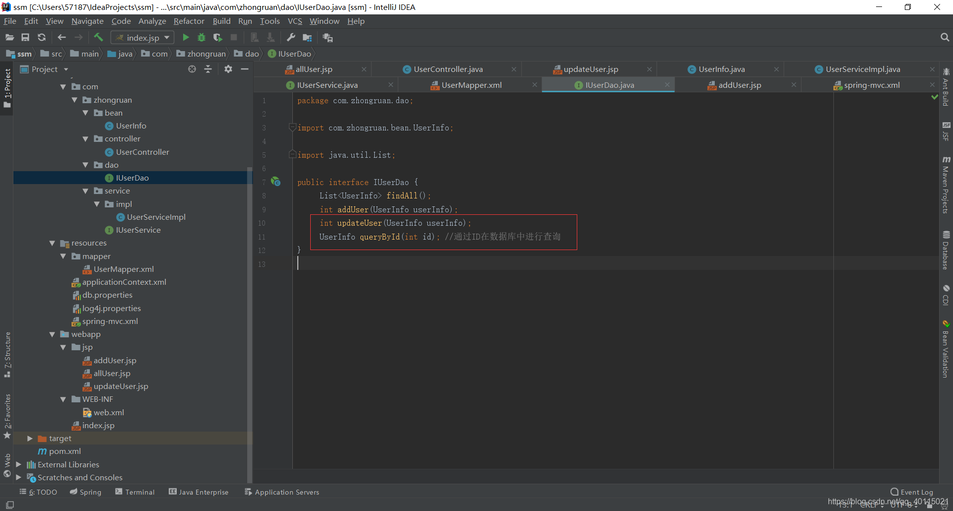The image size is (953, 511).
Task: Open the Java Enterprise tool window
Action: pyautogui.click(x=199, y=492)
